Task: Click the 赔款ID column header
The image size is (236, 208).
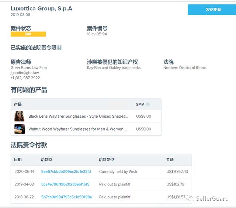Action: pos(46,160)
